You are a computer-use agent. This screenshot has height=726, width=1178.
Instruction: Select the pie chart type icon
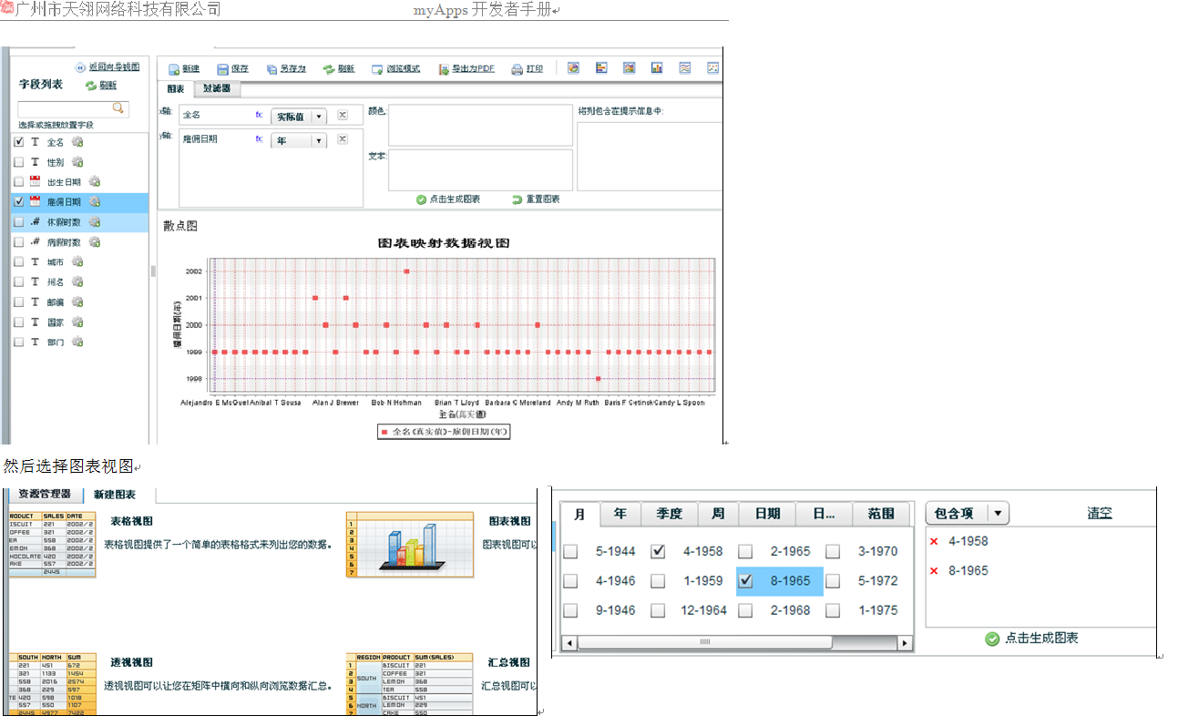574,68
